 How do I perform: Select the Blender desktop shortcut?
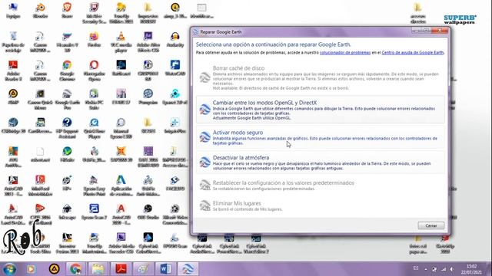[x=40, y=11]
